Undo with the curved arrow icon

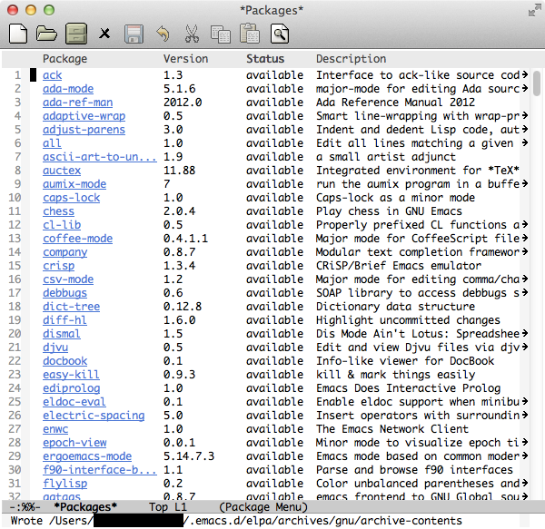click(x=163, y=34)
